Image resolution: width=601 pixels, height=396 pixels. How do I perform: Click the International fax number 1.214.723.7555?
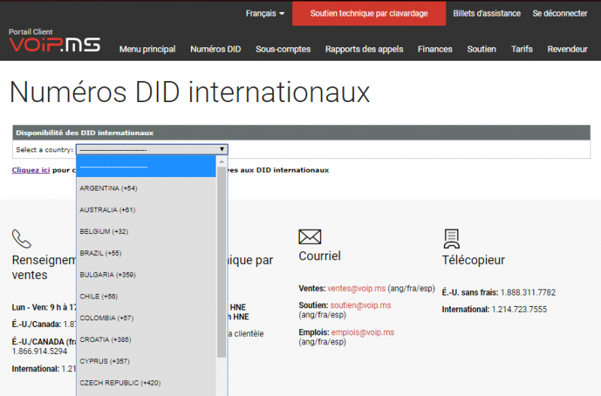[x=519, y=309]
